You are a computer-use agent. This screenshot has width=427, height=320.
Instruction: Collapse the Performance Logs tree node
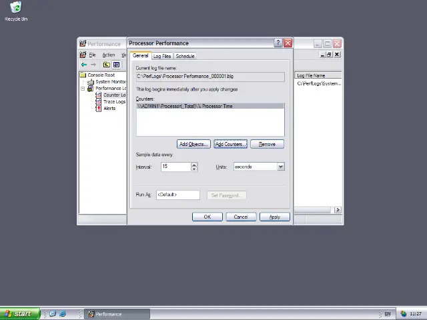pos(83,88)
